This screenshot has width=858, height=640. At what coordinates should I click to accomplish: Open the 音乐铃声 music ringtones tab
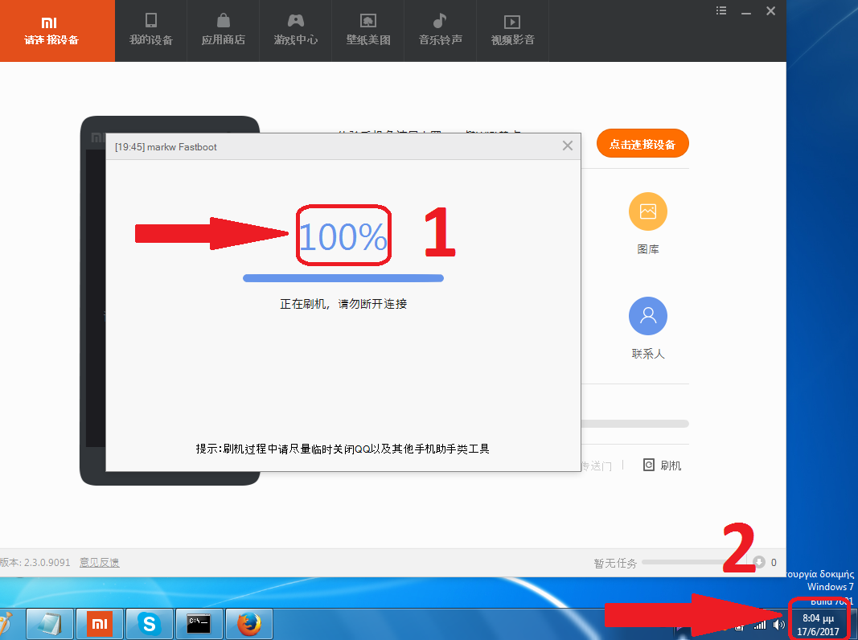coord(440,30)
